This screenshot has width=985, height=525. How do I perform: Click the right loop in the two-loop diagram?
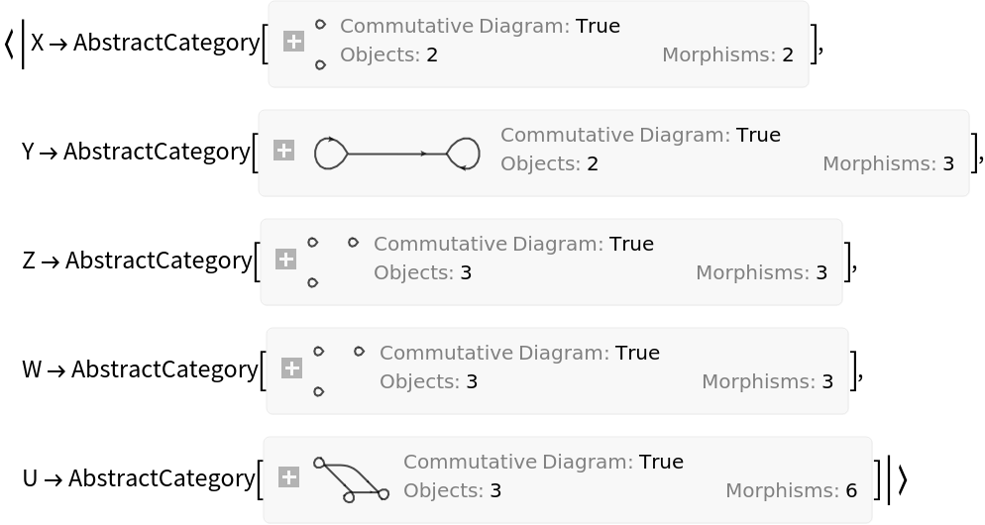pos(464,154)
